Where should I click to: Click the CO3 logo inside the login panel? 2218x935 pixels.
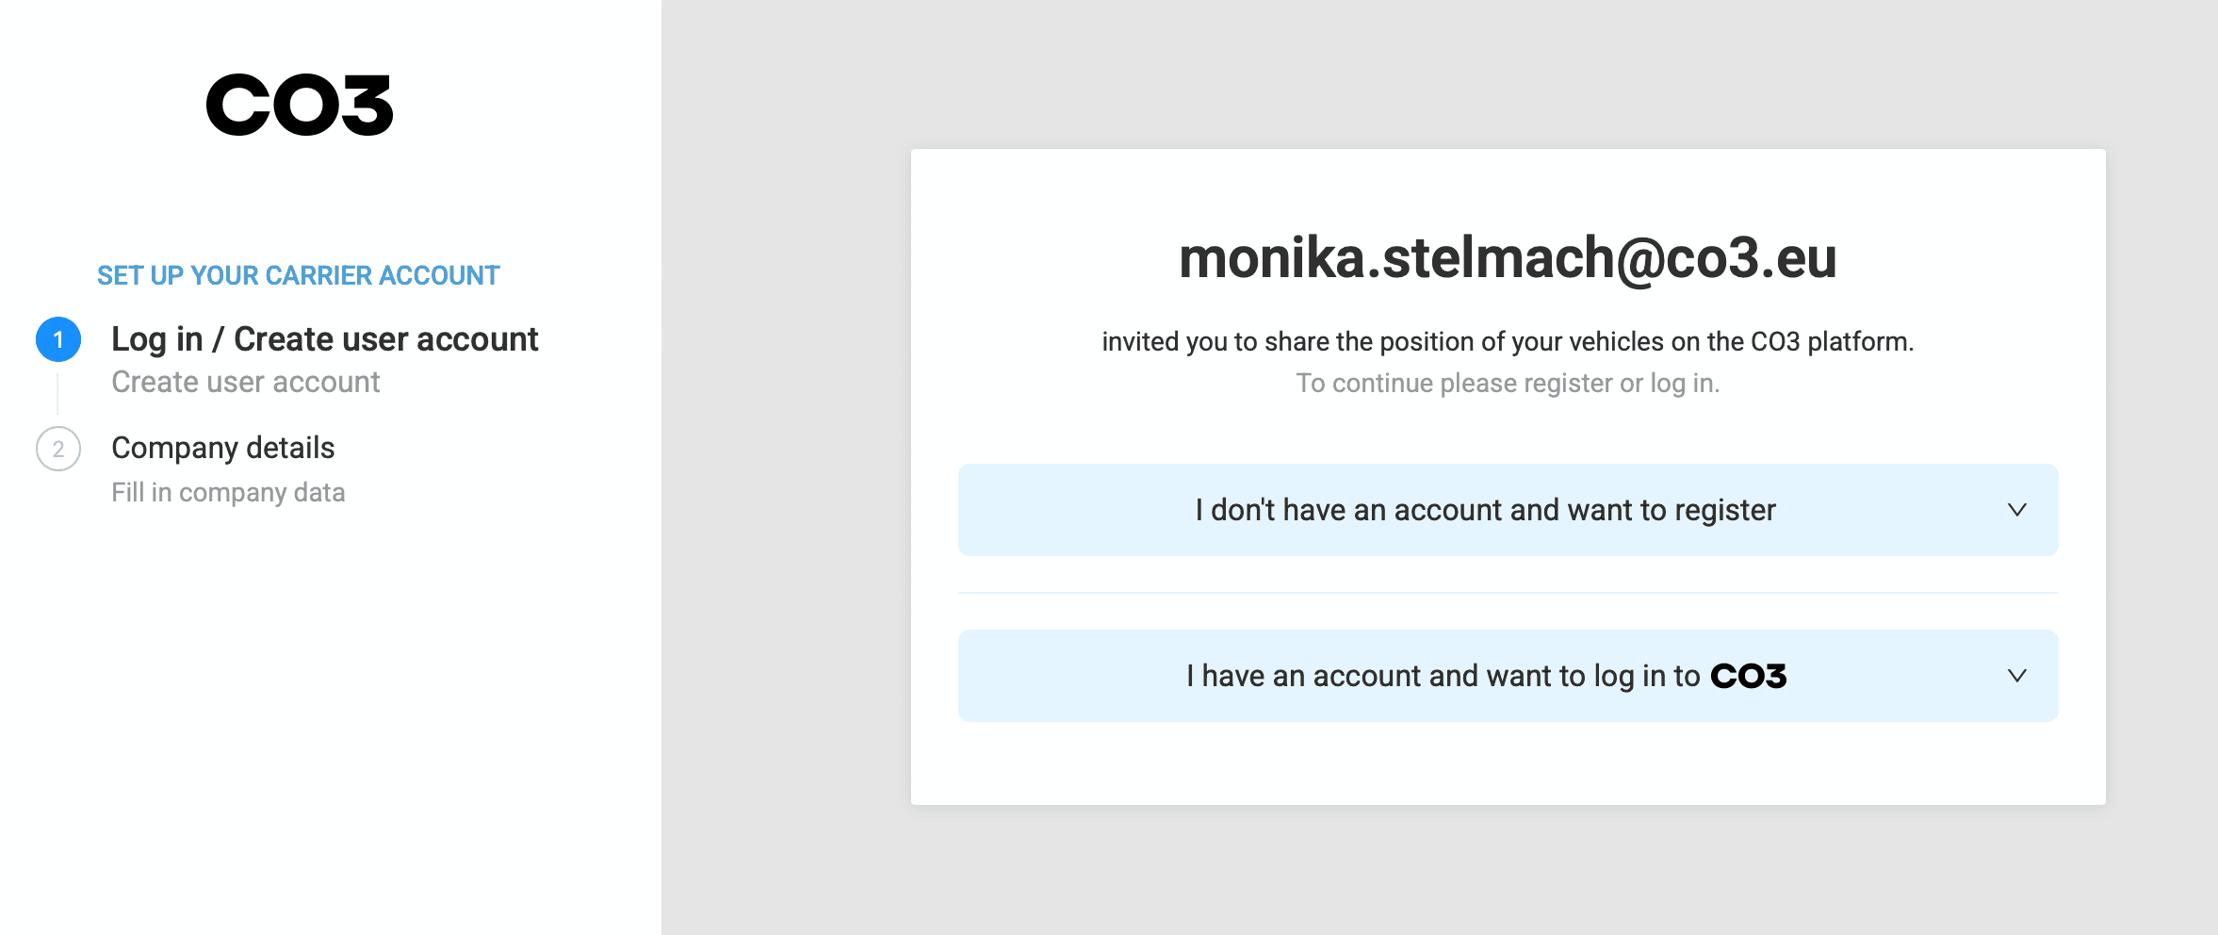coord(1748,676)
